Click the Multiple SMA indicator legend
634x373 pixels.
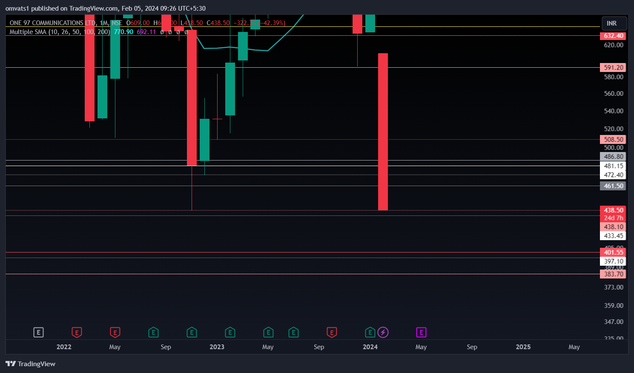[60, 32]
